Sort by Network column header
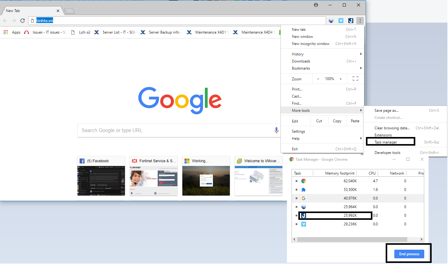This screenshot has height=266, width=448. tap(397, 173)
